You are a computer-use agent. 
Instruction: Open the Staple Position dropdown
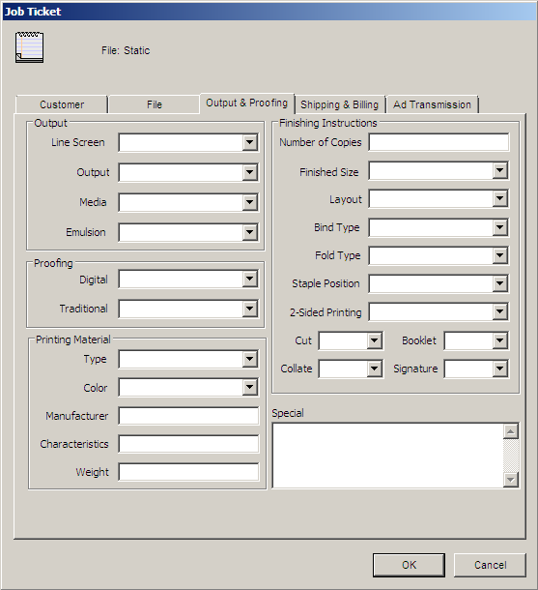(x=499, y=283)
